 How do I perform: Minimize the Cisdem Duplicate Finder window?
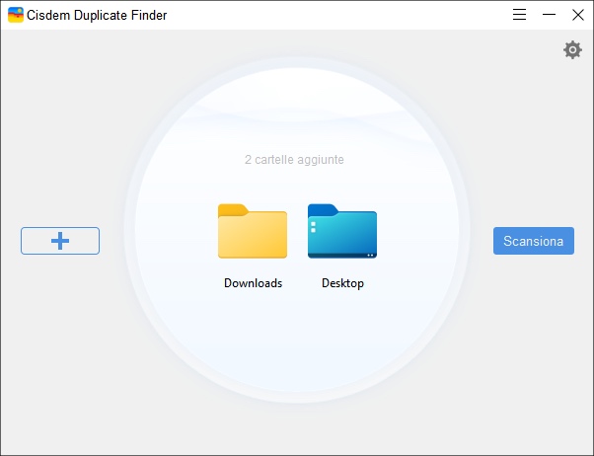(549, 15)
